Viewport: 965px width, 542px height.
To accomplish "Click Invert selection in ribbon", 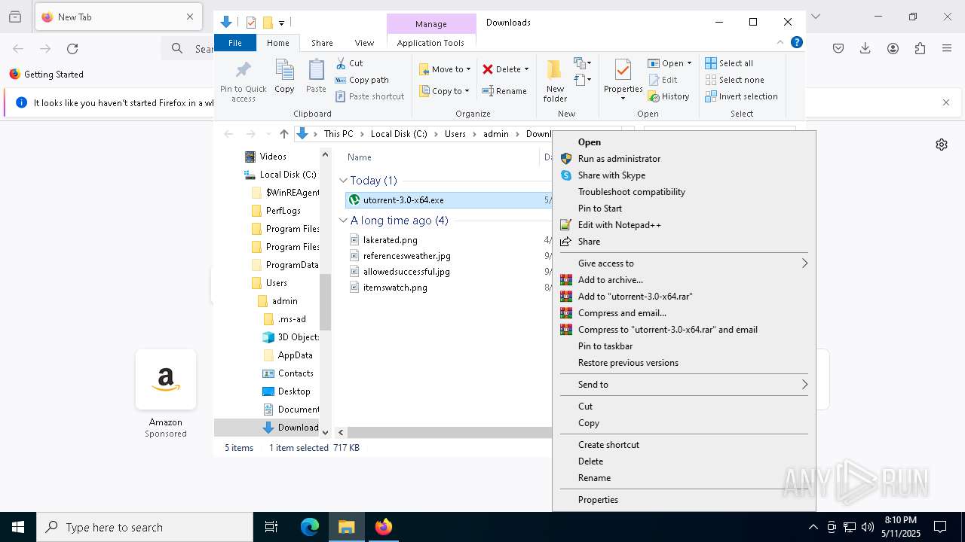I will tap(741, 96).
